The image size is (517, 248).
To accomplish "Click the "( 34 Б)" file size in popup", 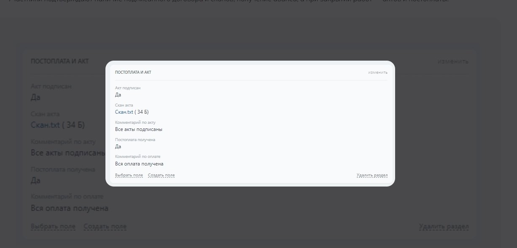I will [142, 112].
